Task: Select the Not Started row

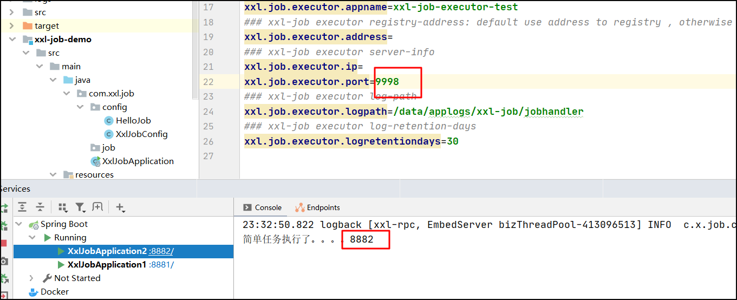Action: coord(77,278)
